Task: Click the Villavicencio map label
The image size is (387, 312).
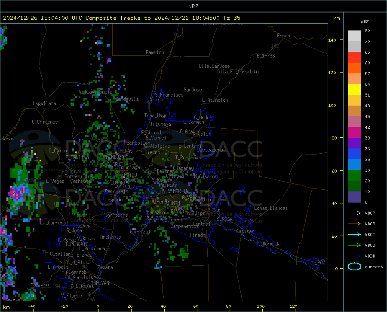Action: 95,92
